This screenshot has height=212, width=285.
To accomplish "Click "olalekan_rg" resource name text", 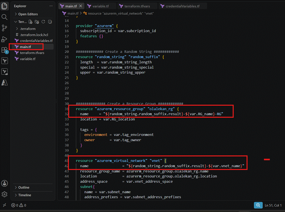I will pos(161,109).
